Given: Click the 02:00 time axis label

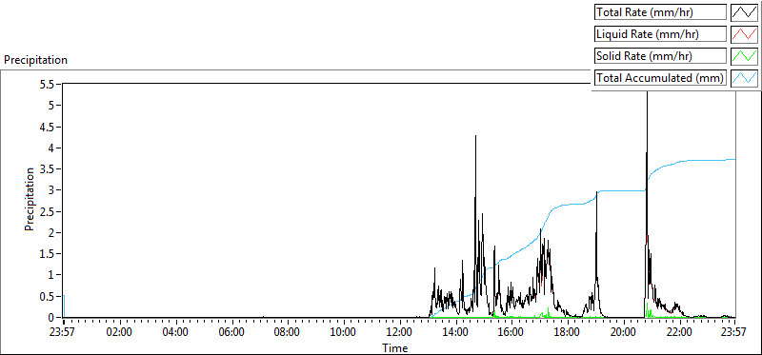Looking at the screenshot, I should point(119,333).
